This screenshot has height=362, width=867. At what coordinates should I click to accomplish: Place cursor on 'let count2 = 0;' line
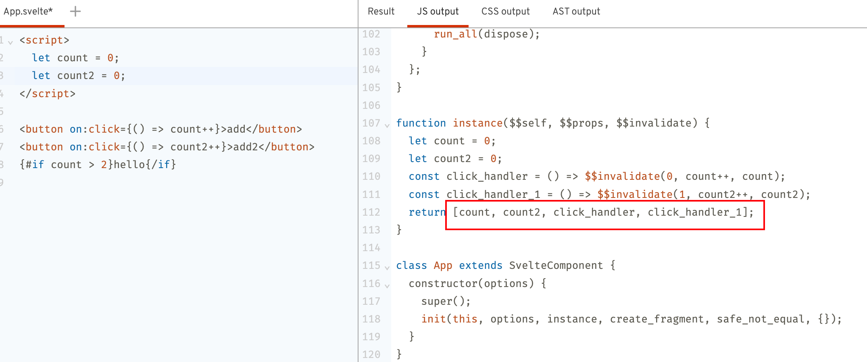[x=79, y=76]
